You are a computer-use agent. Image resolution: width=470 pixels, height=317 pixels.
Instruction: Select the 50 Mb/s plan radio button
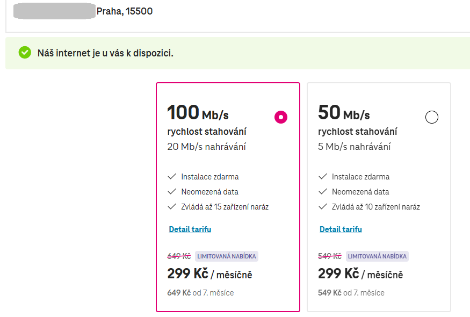(432, 117)
